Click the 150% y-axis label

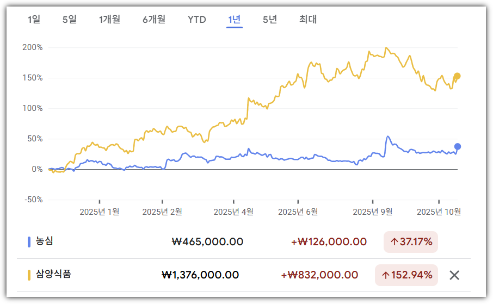click(x=33, y=78)
